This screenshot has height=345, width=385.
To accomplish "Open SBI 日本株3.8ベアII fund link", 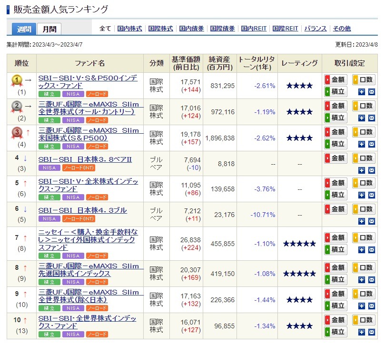I will click(85, 159).
